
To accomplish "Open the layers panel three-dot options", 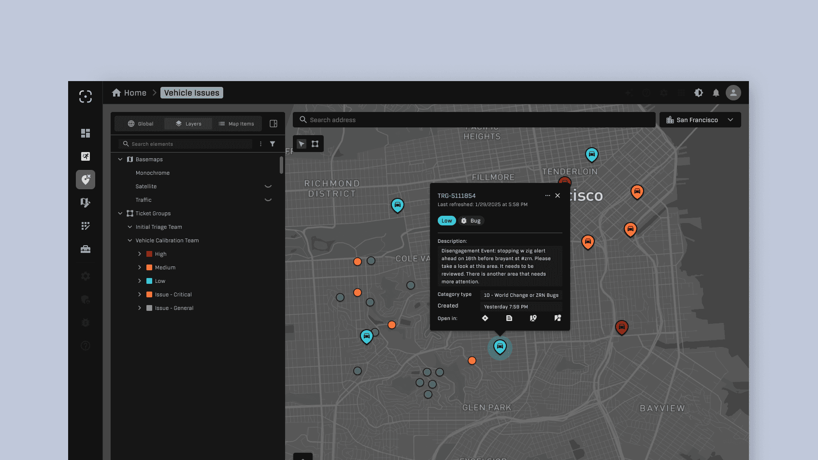I will coord(261,144).
